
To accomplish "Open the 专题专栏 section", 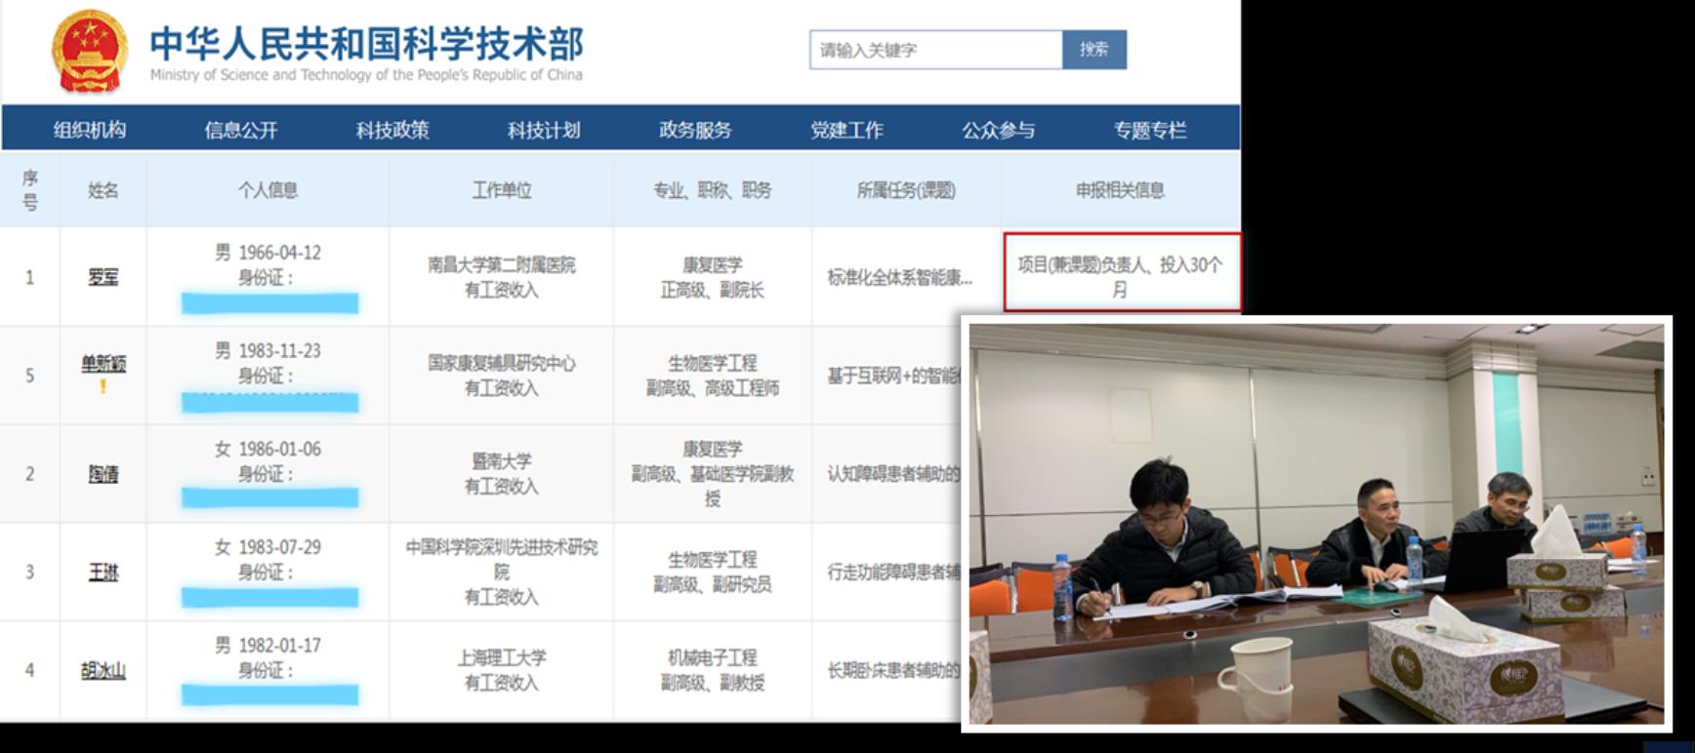I will click(x=1150, y=130).
